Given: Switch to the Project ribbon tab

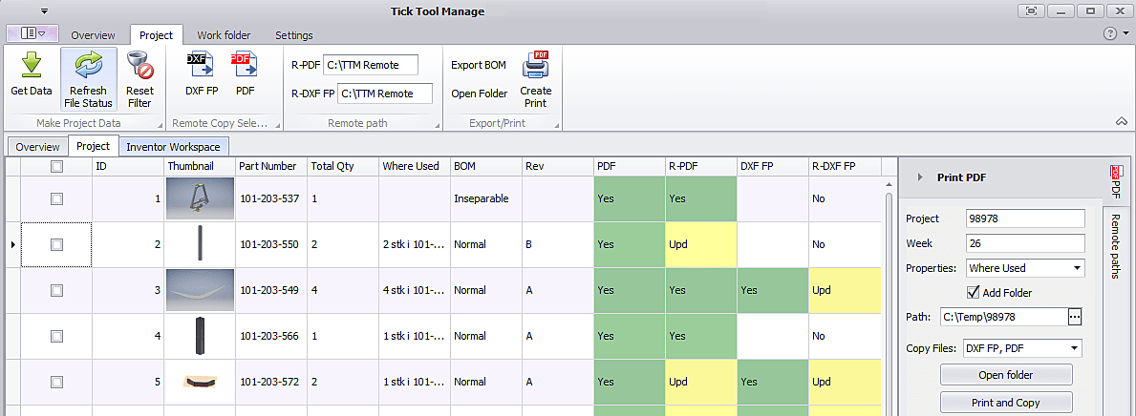Looking at the screenshot, I should (157, 34).
